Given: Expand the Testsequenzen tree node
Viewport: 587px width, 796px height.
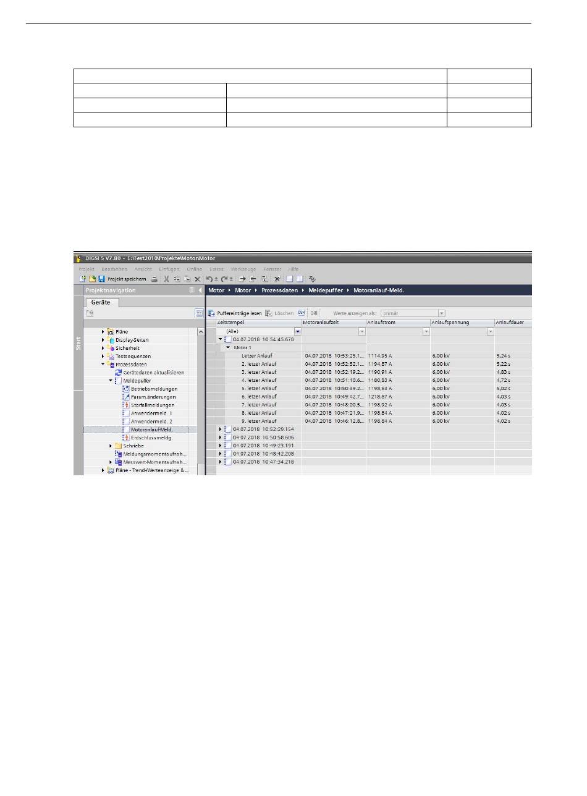Looking at the screenshot, I should coord(103,356).
